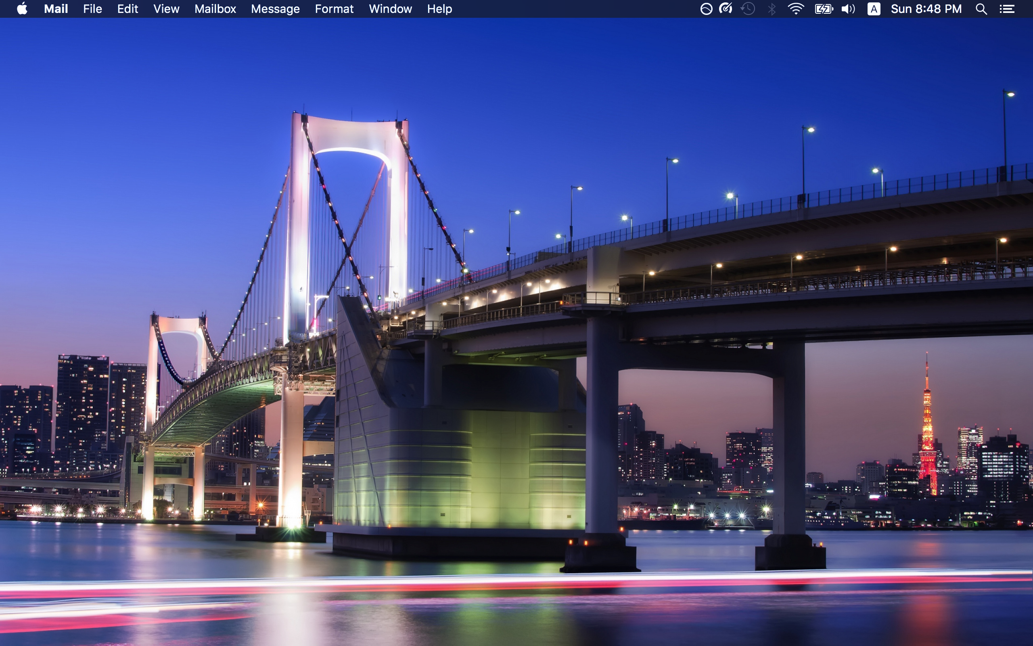1033x646 pixels.
Task: Open the View menu
Action: (166, 8)
